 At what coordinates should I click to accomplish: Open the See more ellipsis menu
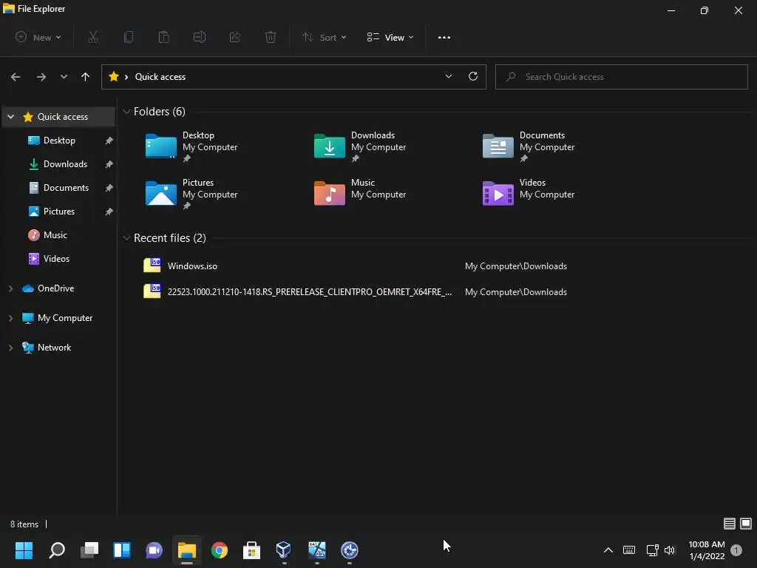pos(444,37)
